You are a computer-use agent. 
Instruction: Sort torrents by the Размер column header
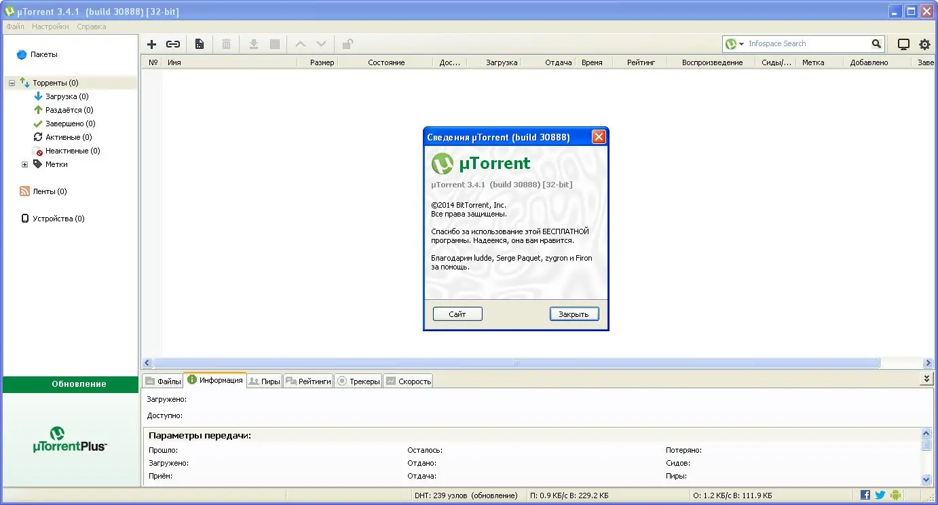pyautogui.click(x=318, y=62)
